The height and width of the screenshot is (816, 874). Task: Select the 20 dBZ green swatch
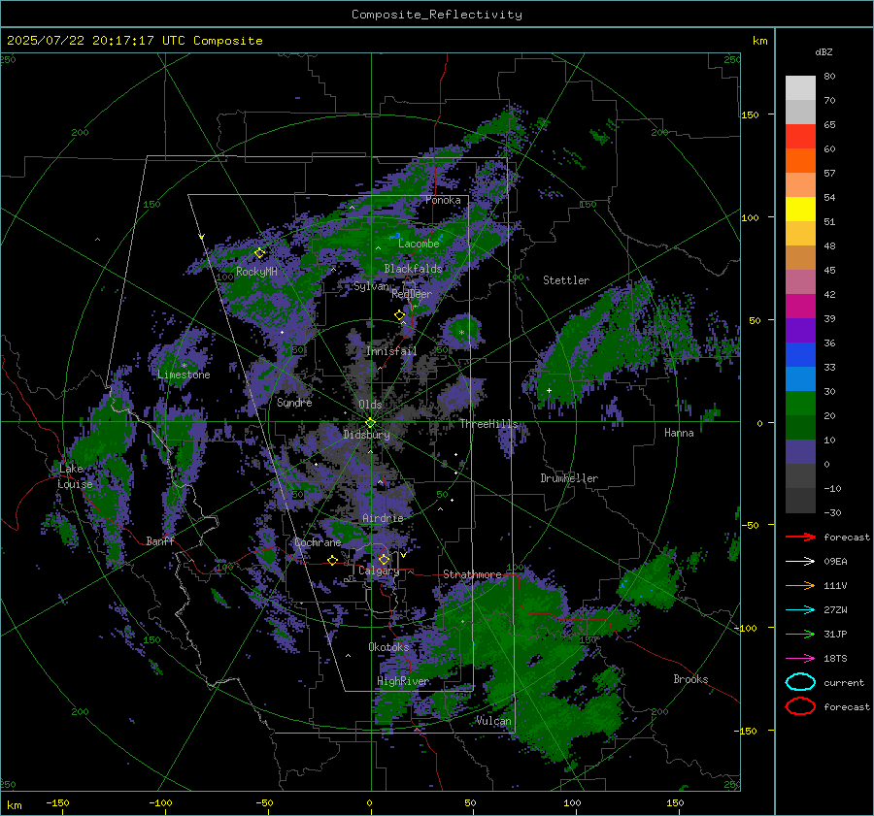click(800, 427)
